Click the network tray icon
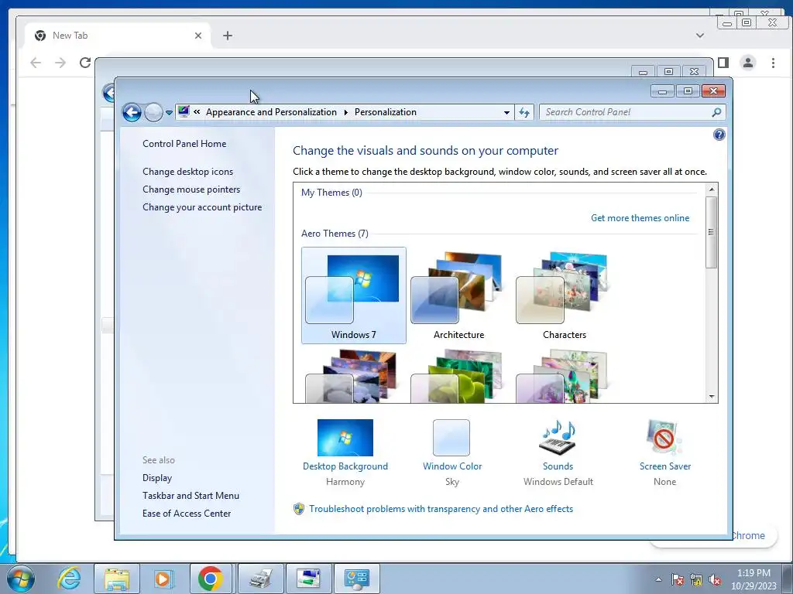The height and width of the screenshot is (594, 793). click(696, 580)
